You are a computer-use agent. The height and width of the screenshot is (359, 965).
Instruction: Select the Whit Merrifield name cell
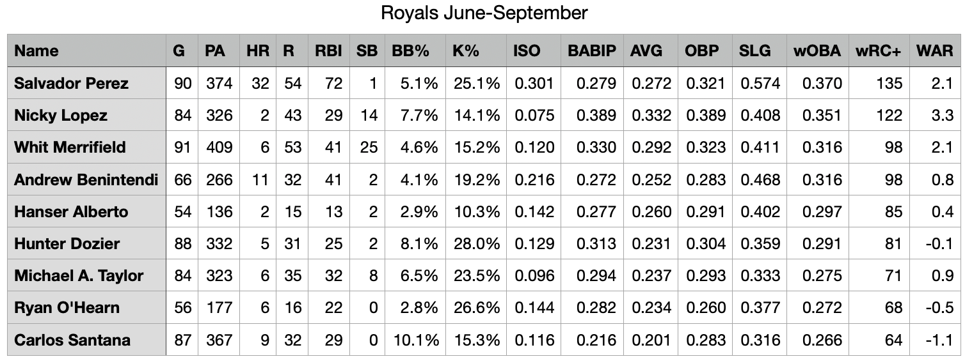click(70, 147)
